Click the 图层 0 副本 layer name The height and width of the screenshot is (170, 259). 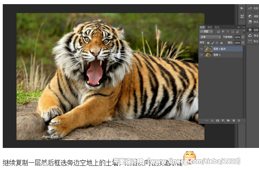[x=220, y=49]
